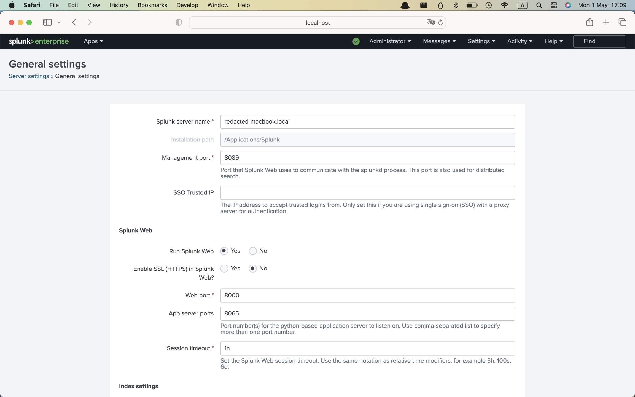This screenshot has width=635, height=397.
Task: Open the Settings dropdown menu
Action: pyautogui.click(x=481, y=41)
